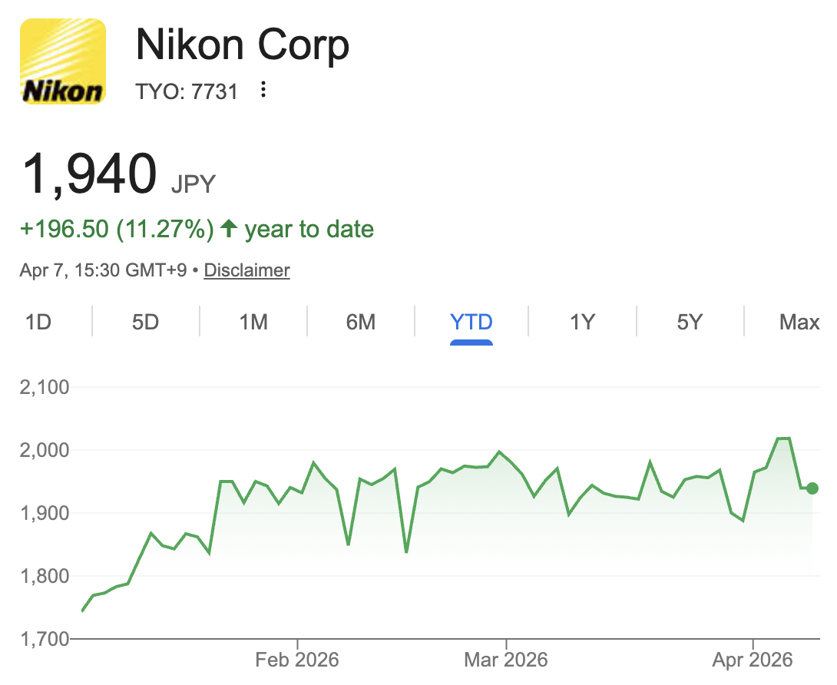Screen dimensions: 837x685
Task: Show the 1Y chart range
Action: [582, 322]
